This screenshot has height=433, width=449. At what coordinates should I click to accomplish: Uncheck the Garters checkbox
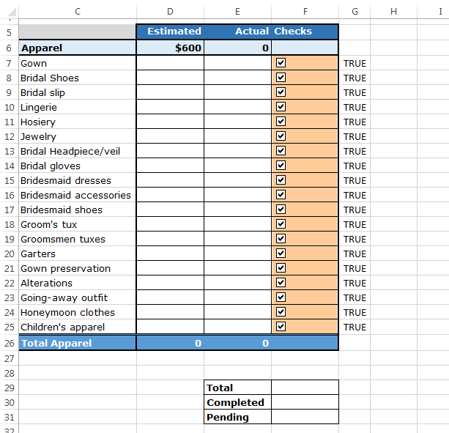point(281,253)
